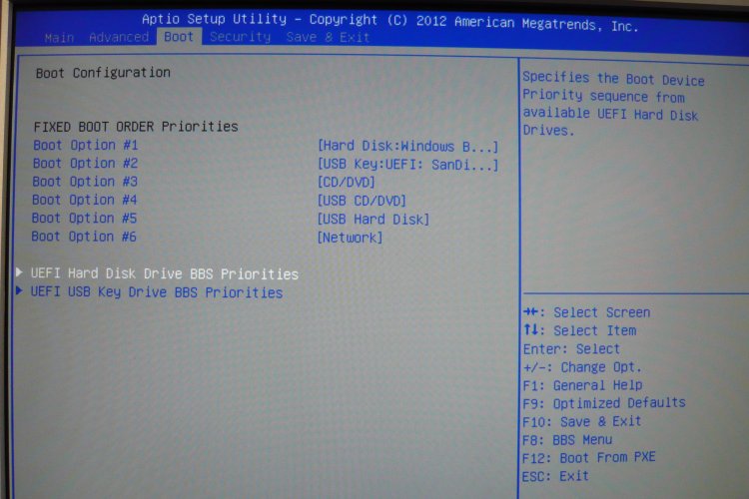749x499 pixels.
Task: Click the Select Screen arrows hint
Action: click(x=587, y=312)
